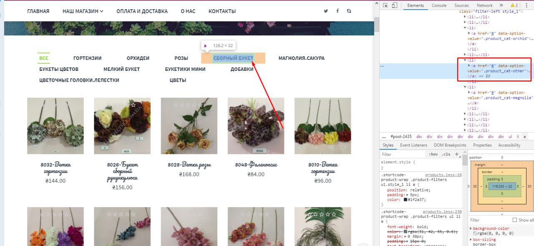Viewport: 534px width, 246px height.
Task: Open the Facebook social link
Action: click(337, 11)
